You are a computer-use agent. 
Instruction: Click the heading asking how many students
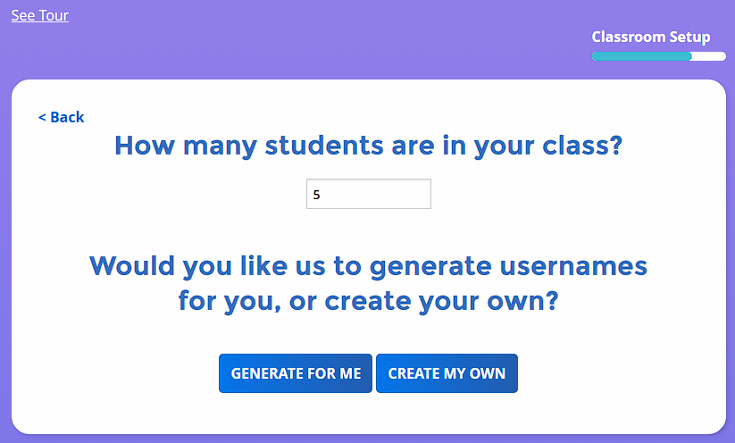tap(368, 146)
